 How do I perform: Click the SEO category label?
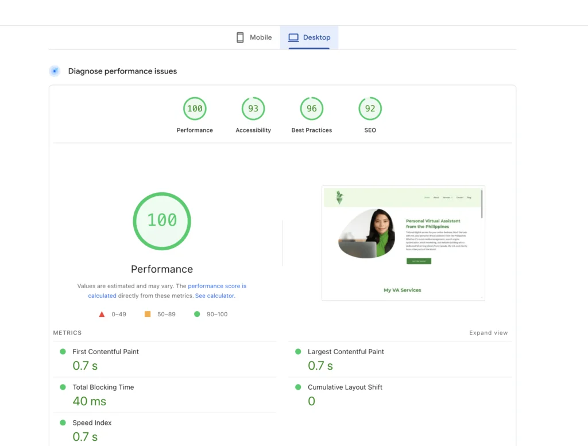[370, 130]
